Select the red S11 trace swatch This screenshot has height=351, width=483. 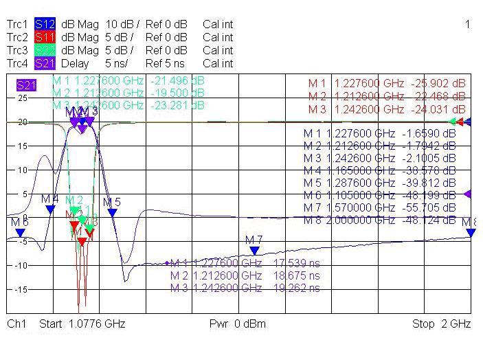[x=45, y=37]
